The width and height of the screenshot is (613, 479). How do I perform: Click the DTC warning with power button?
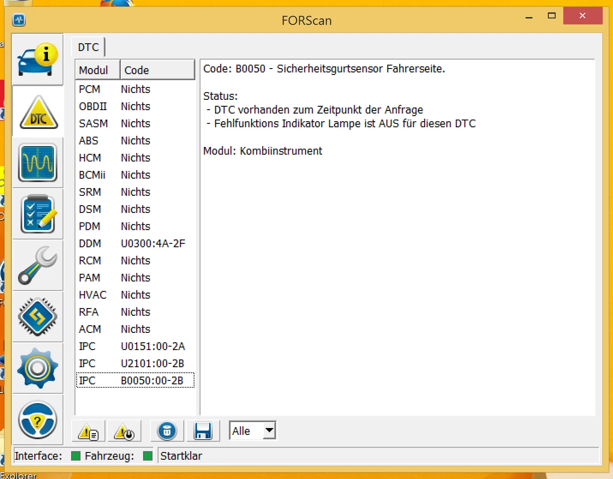(124, 431)
